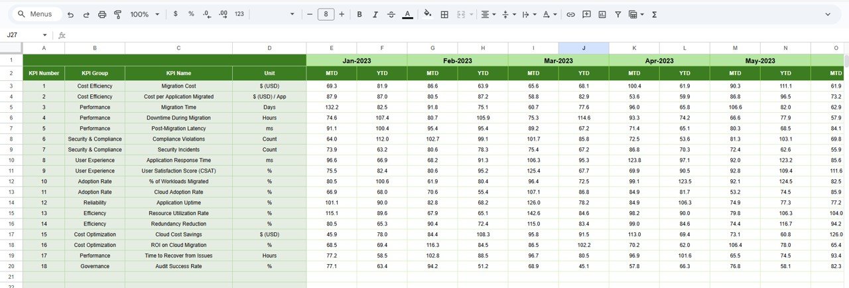Insert a chart from the toolbar

[x=602, y=14]
